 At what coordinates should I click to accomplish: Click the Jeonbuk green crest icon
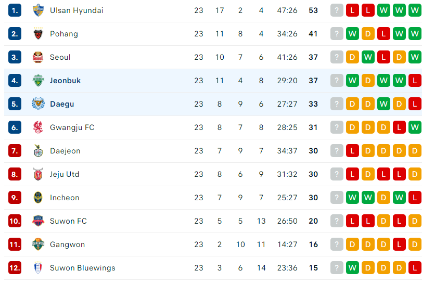[38, 81]
